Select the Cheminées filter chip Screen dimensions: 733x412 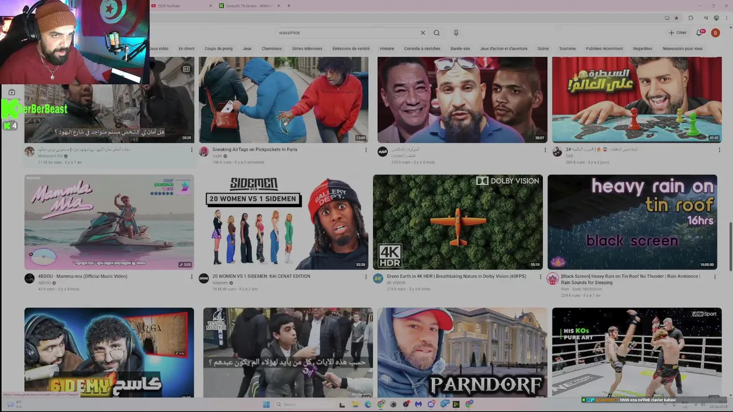click(271, 49)
